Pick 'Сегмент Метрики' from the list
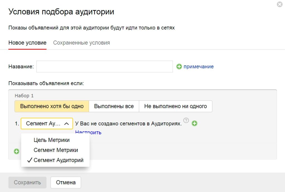 pos(56,150)
